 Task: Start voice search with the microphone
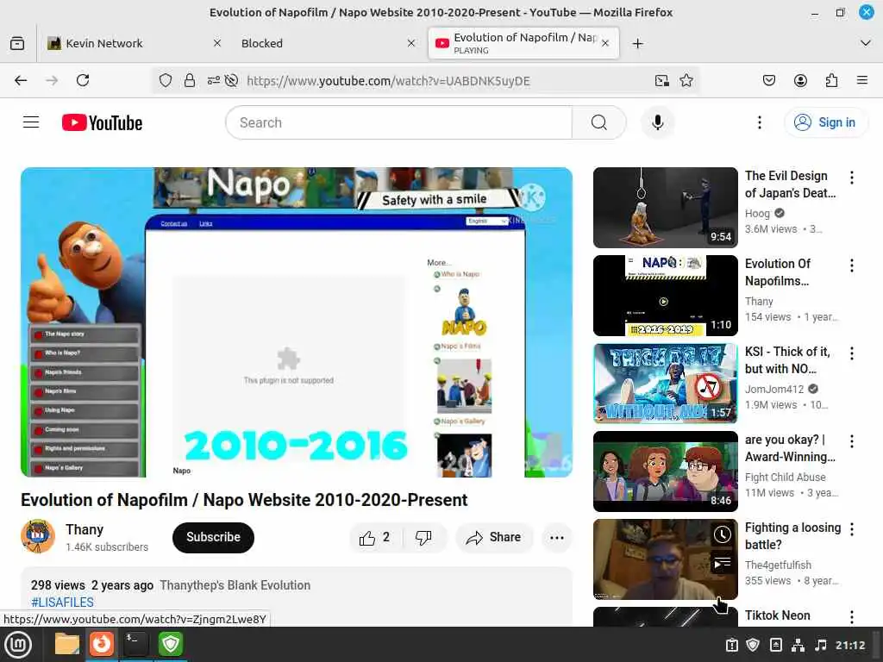coord(657,122)
